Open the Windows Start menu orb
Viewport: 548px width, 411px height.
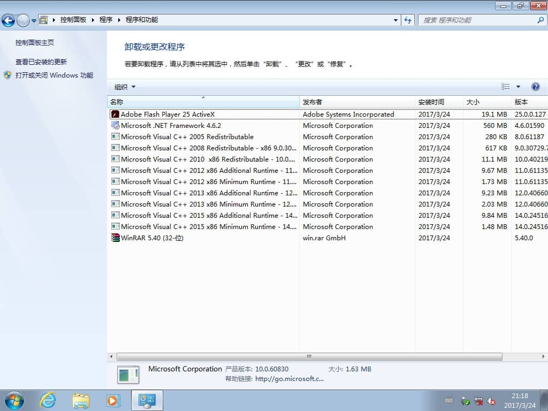point(14,400)
